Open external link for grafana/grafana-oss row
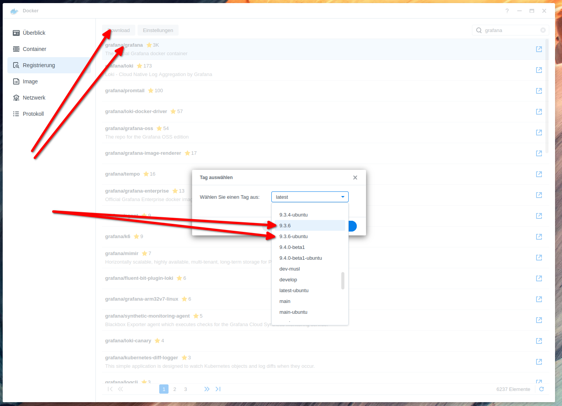This screenshot has width=562, height=406. pyautogui.click(x=539, y=132)
